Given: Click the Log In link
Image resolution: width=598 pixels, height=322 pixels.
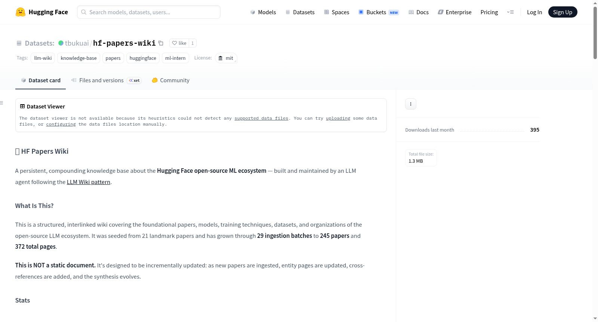Looking at the screenshot, I should pos(534,12).
